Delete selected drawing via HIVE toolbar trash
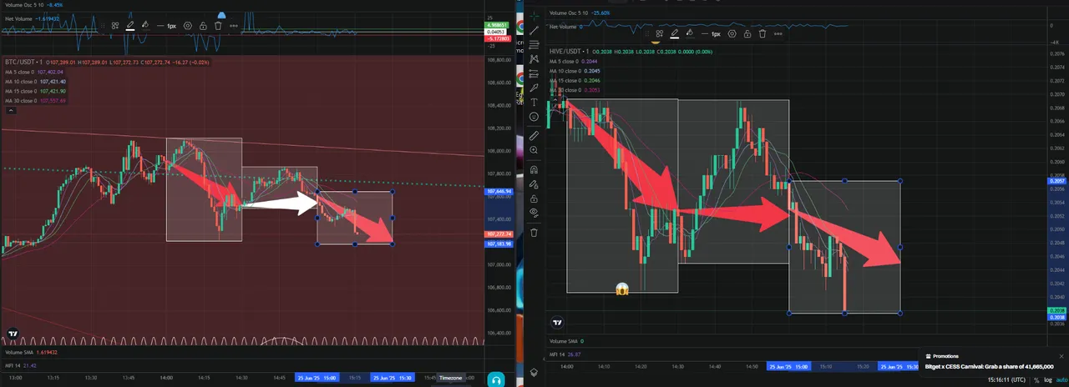The image size is (1069, 387). (762, 34)
